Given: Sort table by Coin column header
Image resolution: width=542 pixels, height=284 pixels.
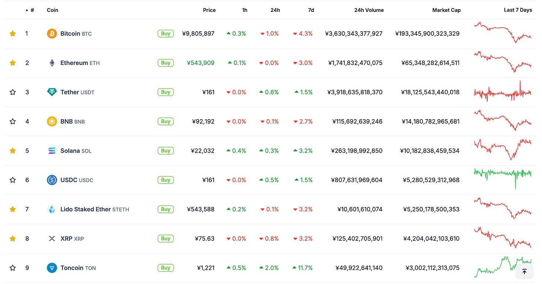Looking at the screenshot, I should click(x=52, y=10).
